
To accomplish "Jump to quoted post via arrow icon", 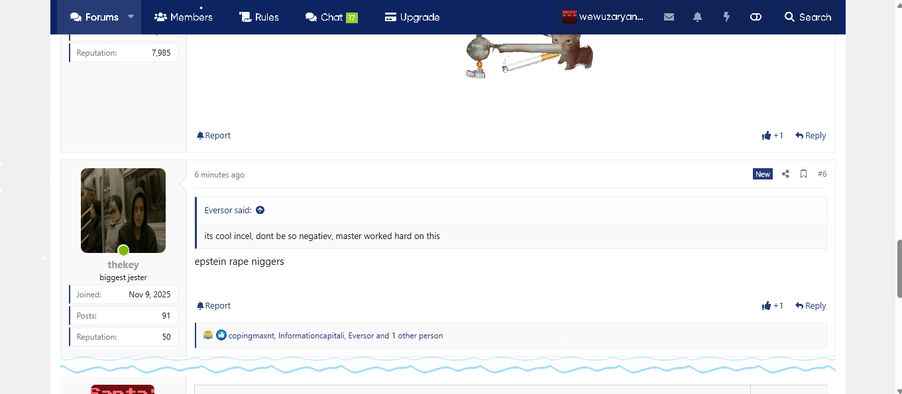I will point(260,210).
